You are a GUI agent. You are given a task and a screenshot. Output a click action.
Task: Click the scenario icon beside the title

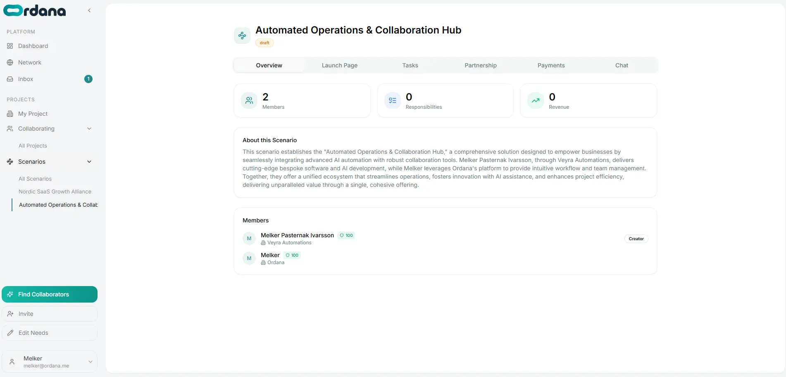click(242, 36)
